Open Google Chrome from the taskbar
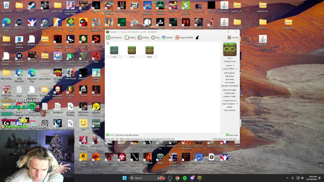 point(177,178)
